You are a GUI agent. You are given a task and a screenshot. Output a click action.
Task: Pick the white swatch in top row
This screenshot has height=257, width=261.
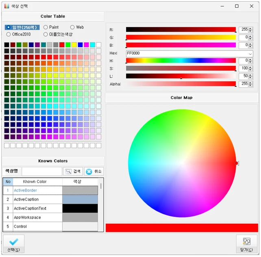[98, 45]
